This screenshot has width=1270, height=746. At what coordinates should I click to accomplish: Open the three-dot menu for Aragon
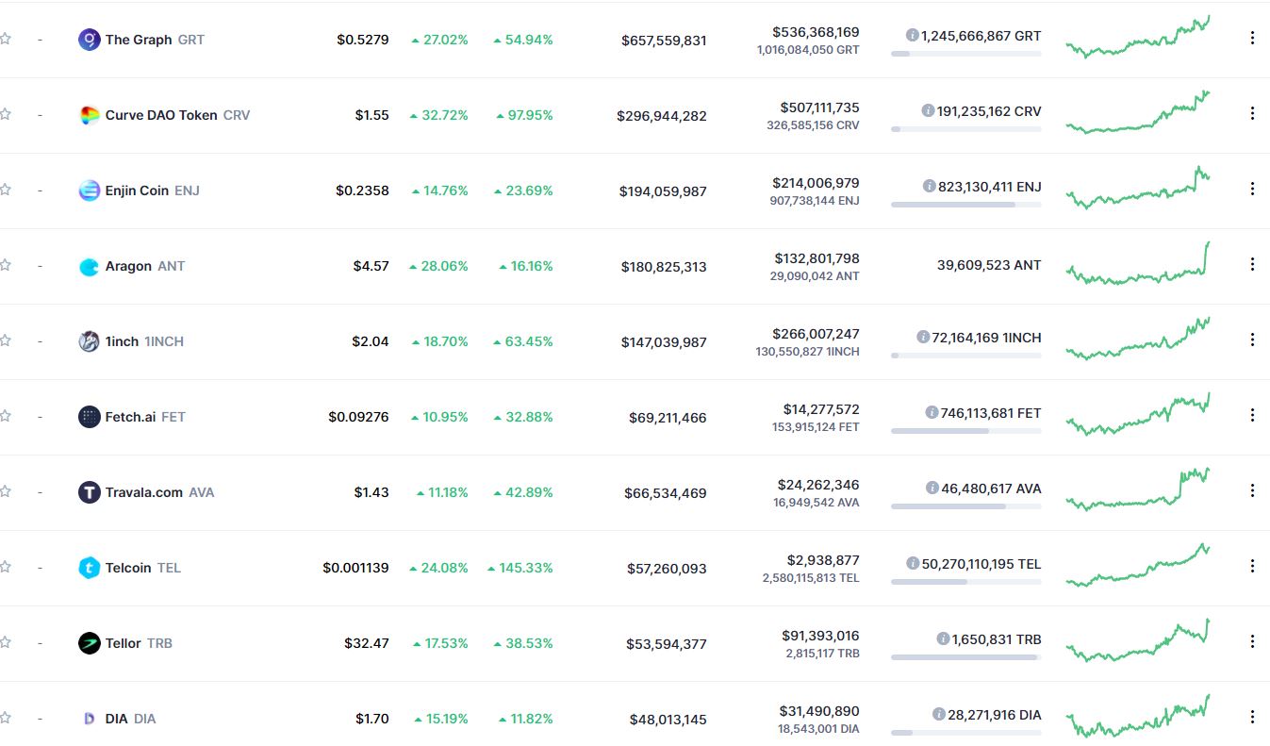point(1252,264)
